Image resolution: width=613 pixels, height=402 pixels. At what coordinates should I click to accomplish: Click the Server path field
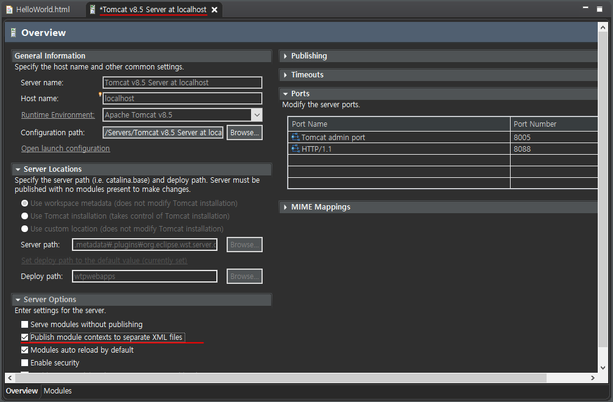[x=144, y=245]
